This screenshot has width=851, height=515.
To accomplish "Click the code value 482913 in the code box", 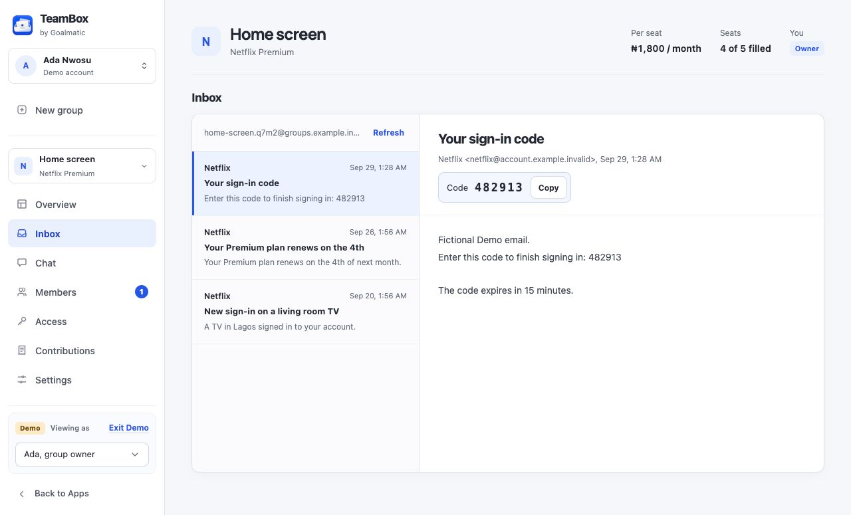I will coord(499,187).
